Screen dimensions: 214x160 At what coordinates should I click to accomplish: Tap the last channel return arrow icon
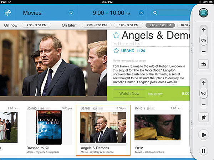point(204,64)
